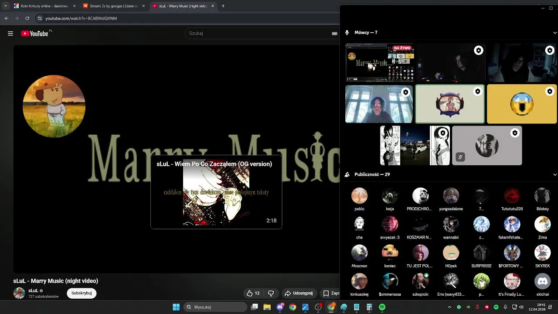This screenshot has width=558, height=314.
Task: Share the video via Udostępnij
Action: click(299, 294)
